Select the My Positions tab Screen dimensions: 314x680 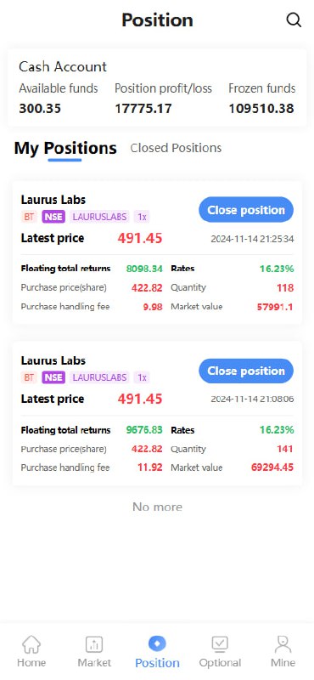tap(65, 148)
